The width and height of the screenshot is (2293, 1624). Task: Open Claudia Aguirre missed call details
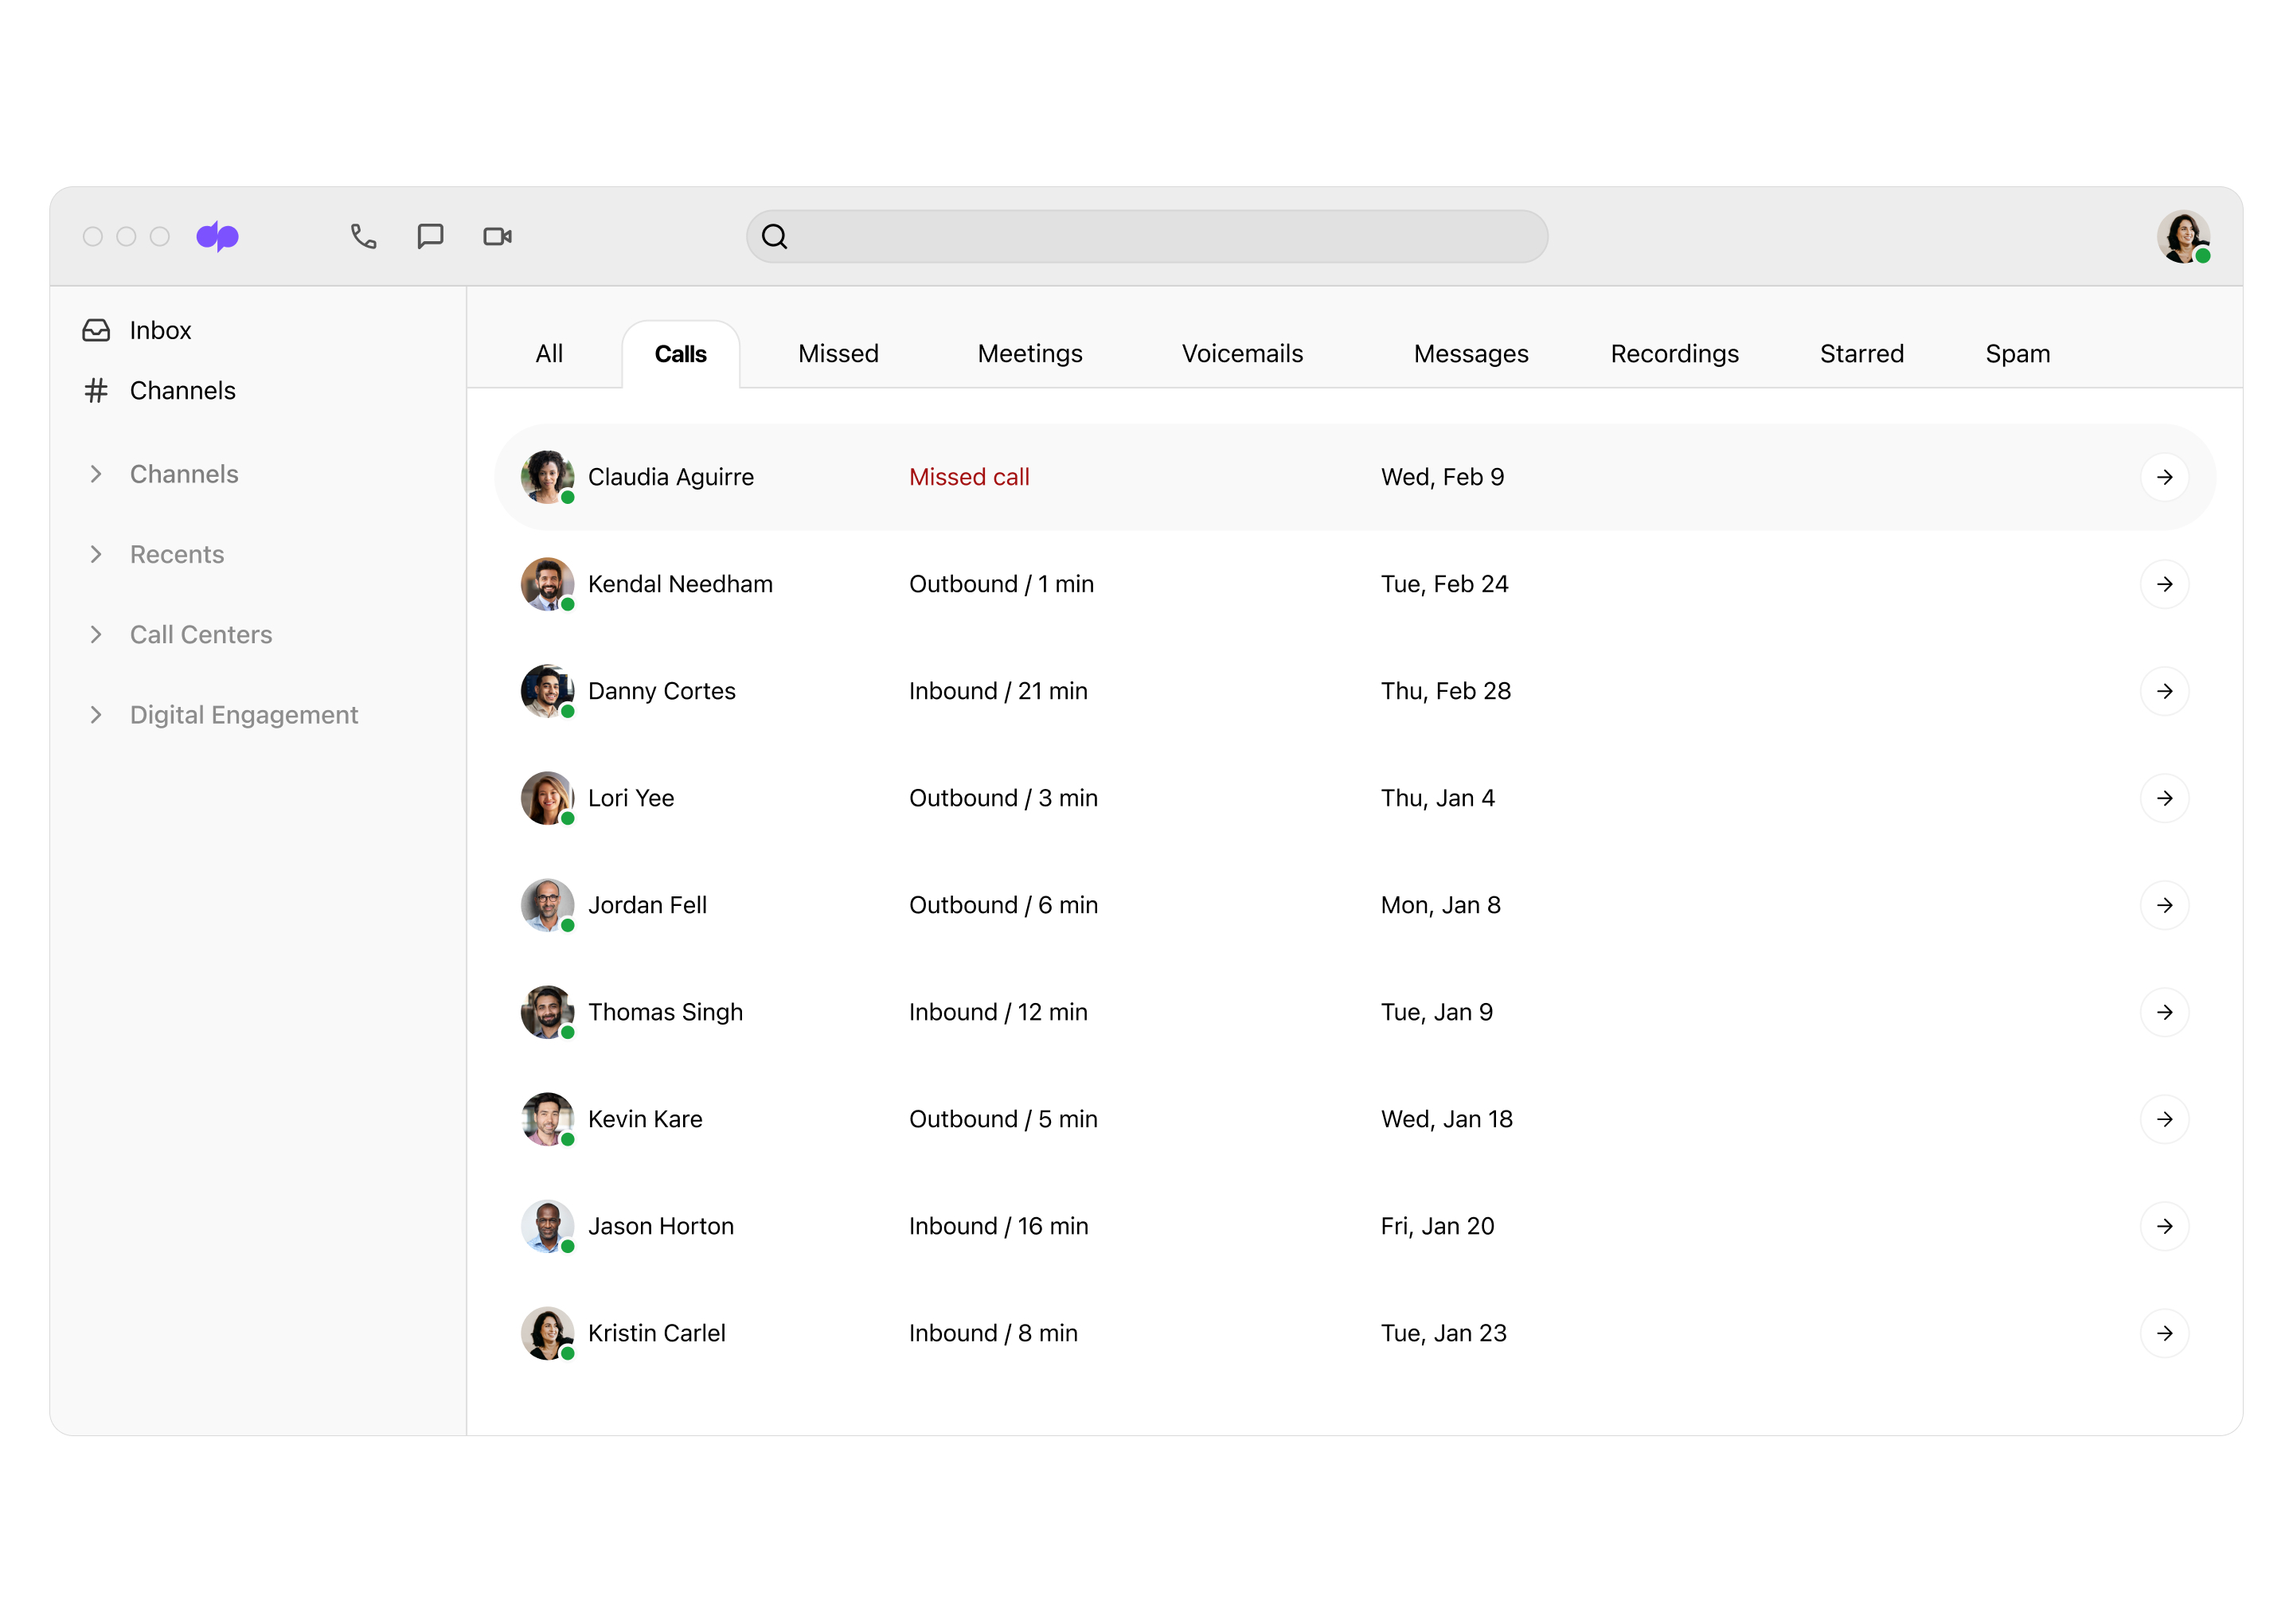pos(2166,476)
